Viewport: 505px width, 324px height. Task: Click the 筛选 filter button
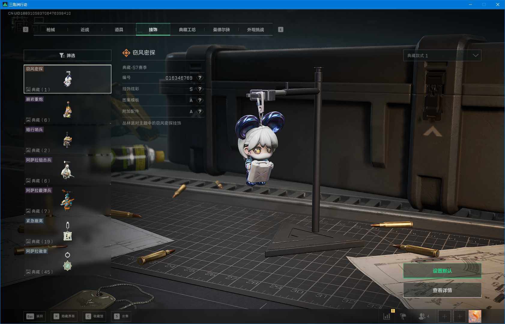[x=67, y=55]
